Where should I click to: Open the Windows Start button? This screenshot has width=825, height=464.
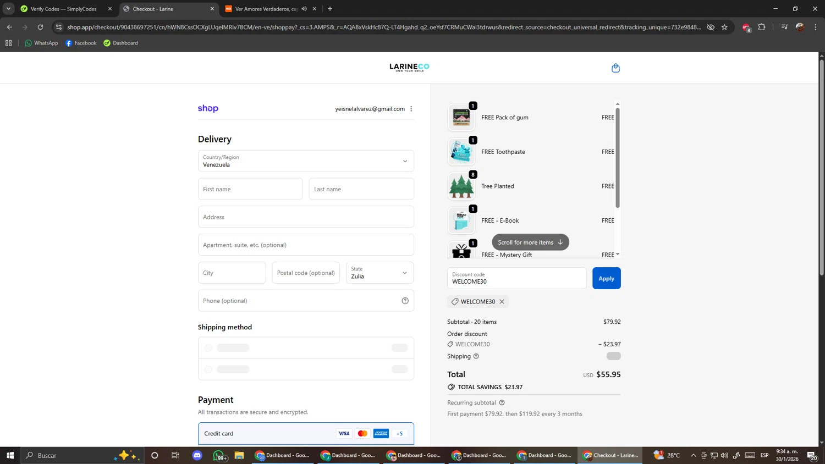10,455
